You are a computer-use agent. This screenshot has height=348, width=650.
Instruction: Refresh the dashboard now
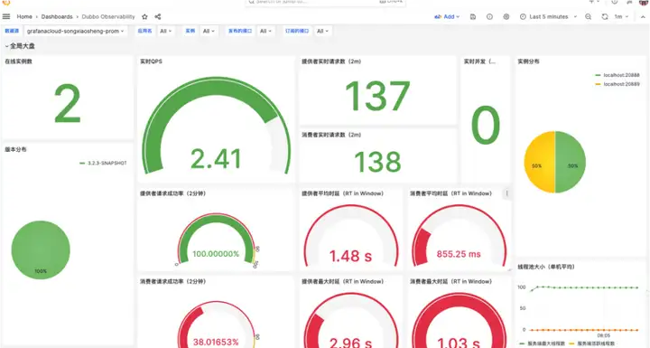(605, 16)
